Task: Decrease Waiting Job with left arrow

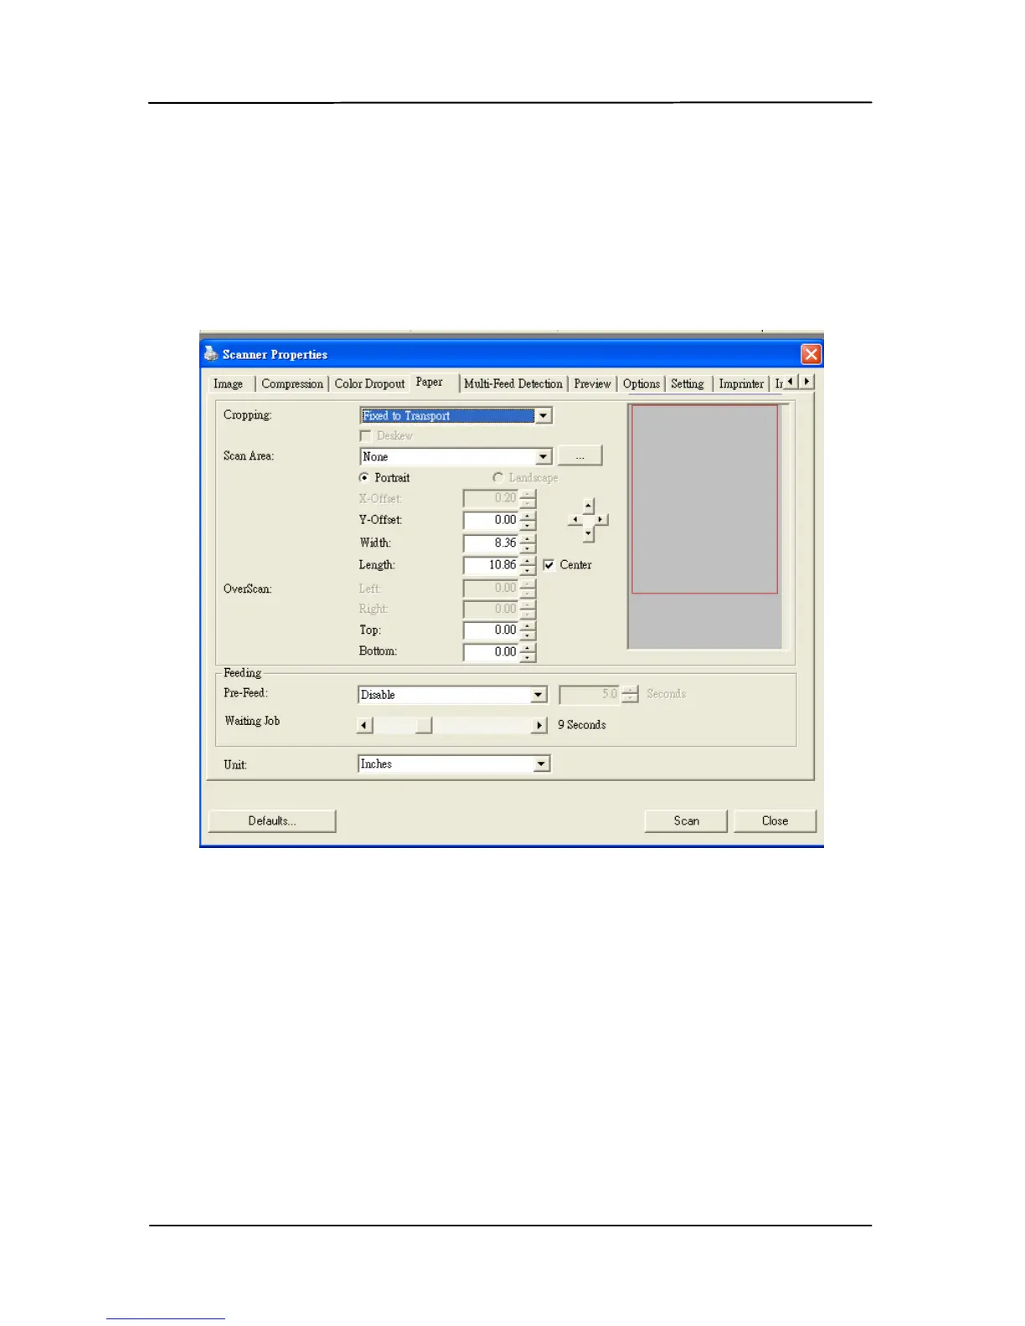Action: (x=364, y=725)
